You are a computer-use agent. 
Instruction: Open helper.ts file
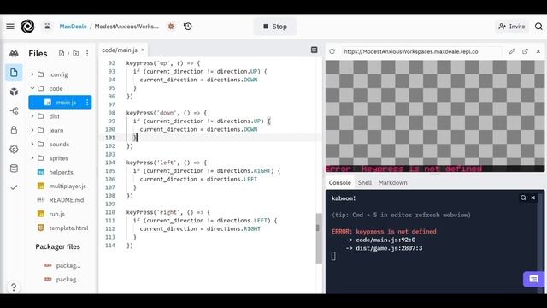coord(61,172)
